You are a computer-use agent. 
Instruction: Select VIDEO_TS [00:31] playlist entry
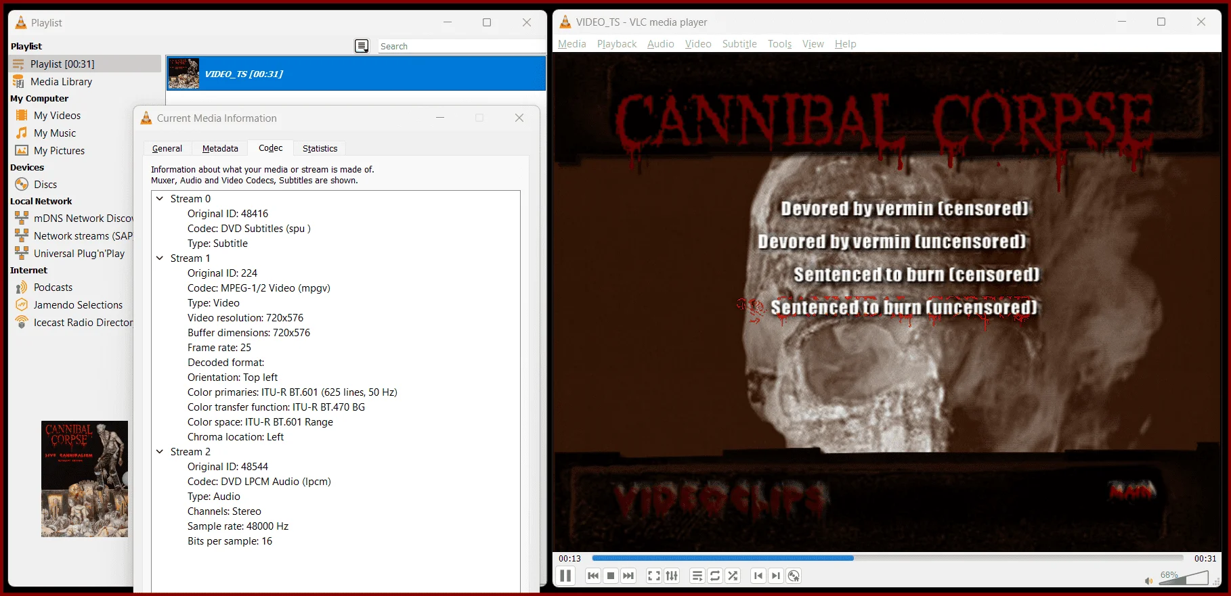coord(356,74)
